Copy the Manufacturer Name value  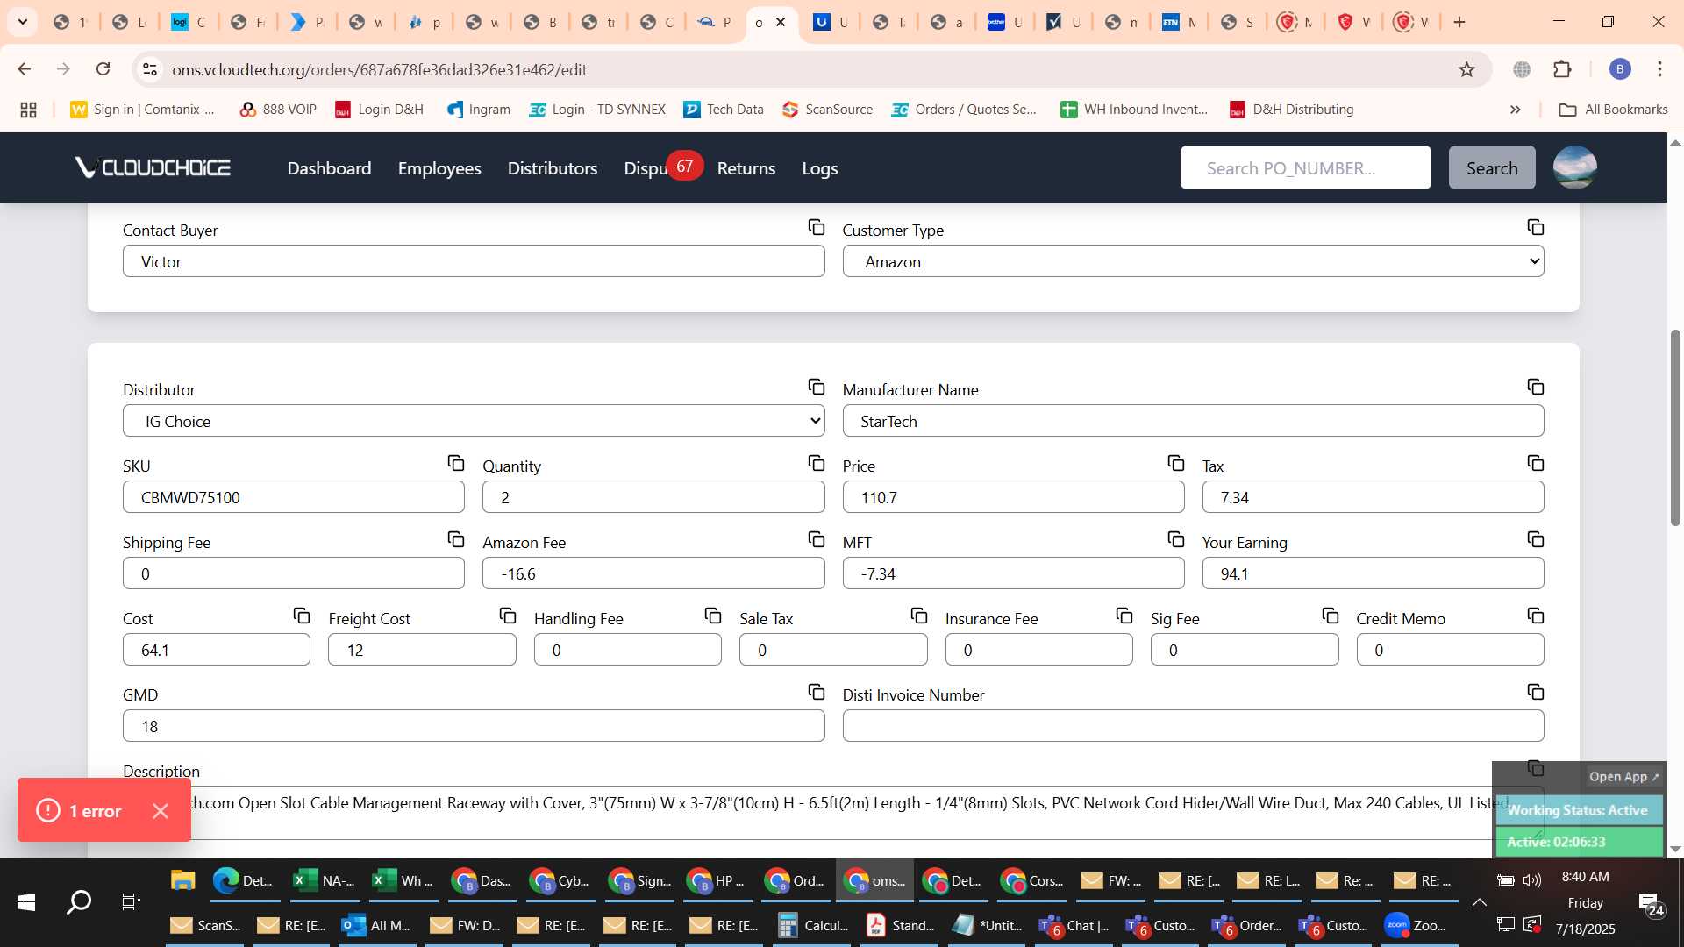click(1536, 388)
